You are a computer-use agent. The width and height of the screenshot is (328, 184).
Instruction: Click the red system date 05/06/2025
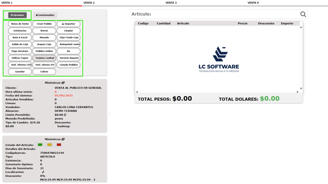point(64,96)
